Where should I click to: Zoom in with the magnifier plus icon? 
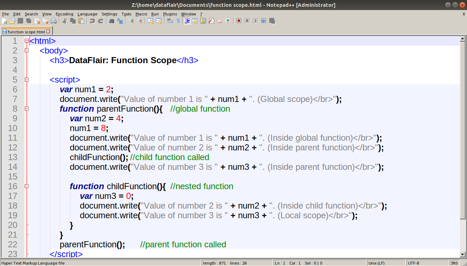pos(131,21)
